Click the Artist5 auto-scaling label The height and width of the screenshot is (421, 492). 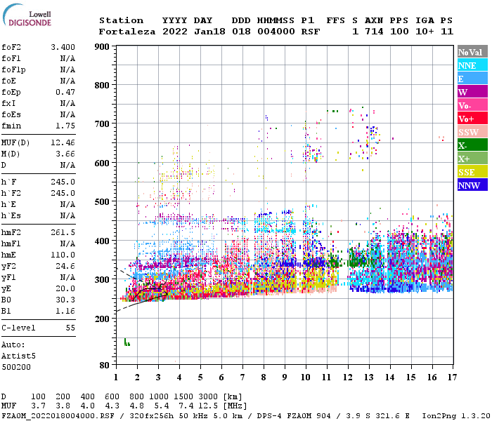pos(18,356)
